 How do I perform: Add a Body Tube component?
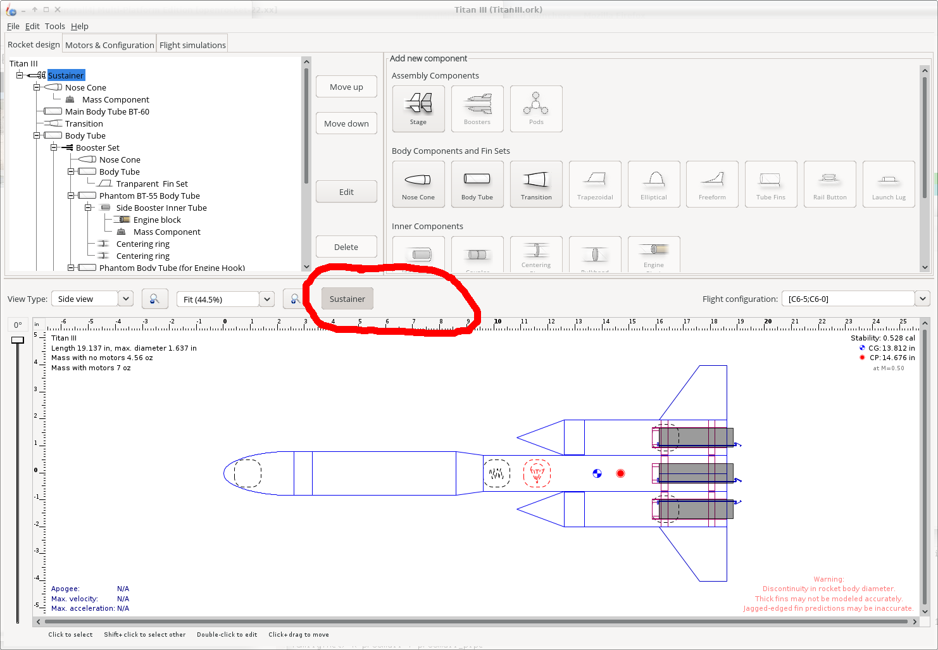tap(477, 184)
